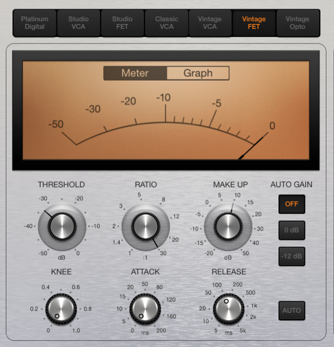Click the 0 label on meter scale
The image size is (334, 347).
pos(272,126)
